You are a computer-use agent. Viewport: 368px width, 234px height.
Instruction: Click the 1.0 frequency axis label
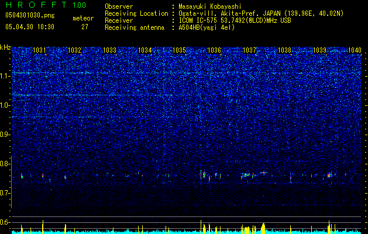5,105
